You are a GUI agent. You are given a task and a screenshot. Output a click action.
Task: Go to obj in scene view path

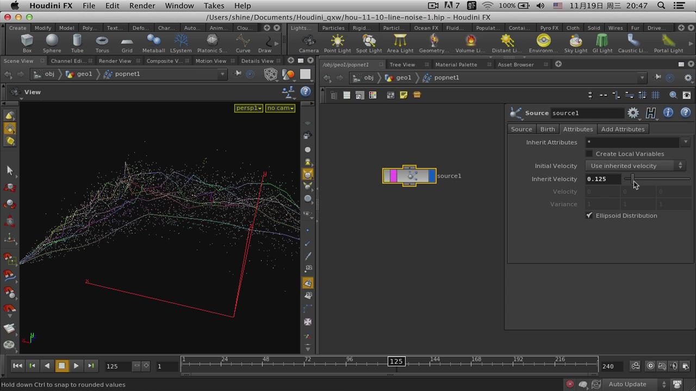[x=45, y=74]
